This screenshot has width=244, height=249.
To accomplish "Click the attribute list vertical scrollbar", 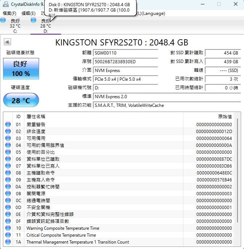I will pos(238,164).
